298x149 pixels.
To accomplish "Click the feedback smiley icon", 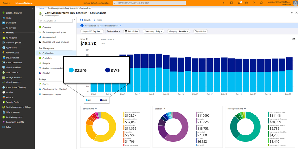I will (261, 3).
